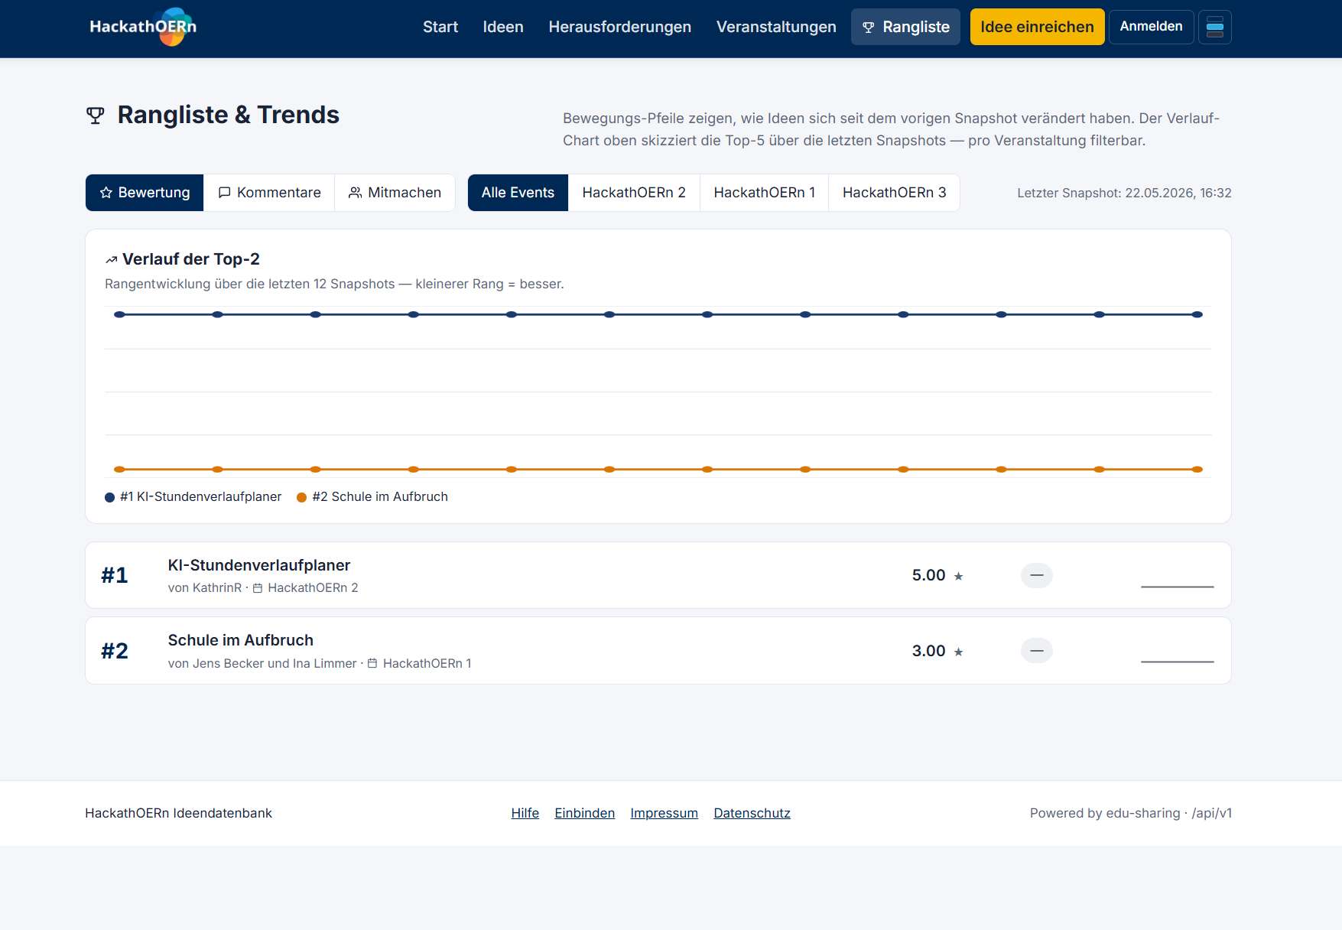
Task: Open the Einbinden footer link
Action: (585, 813)
